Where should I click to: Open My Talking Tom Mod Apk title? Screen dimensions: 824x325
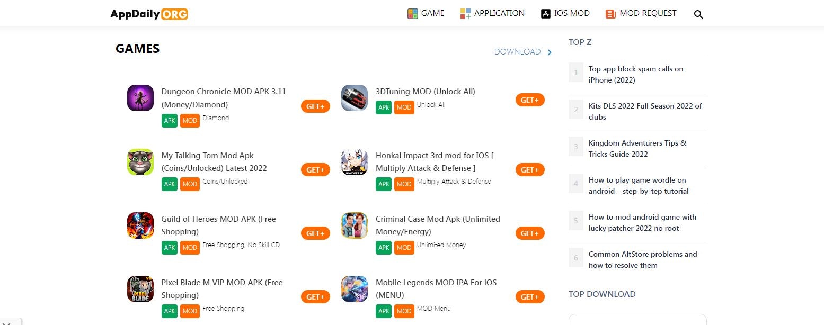point(214,162)
